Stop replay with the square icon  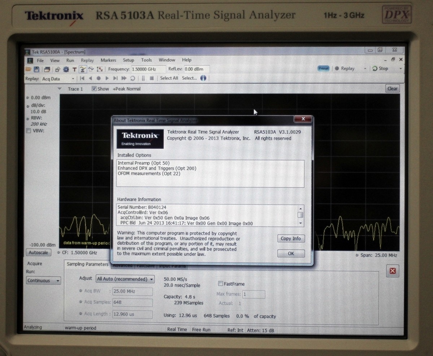pos(152,78)
